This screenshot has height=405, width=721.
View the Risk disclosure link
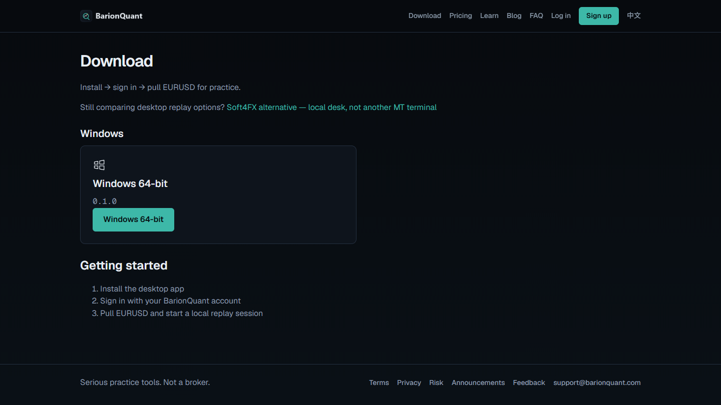(x=436, y=382)
